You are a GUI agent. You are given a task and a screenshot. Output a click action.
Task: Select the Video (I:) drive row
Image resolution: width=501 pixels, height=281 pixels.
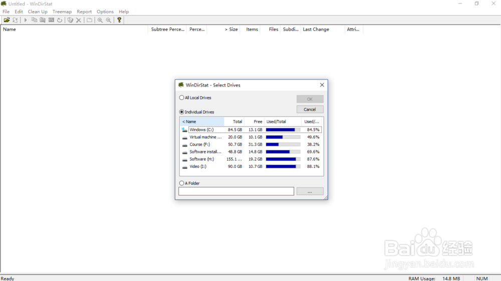(251, 166)
